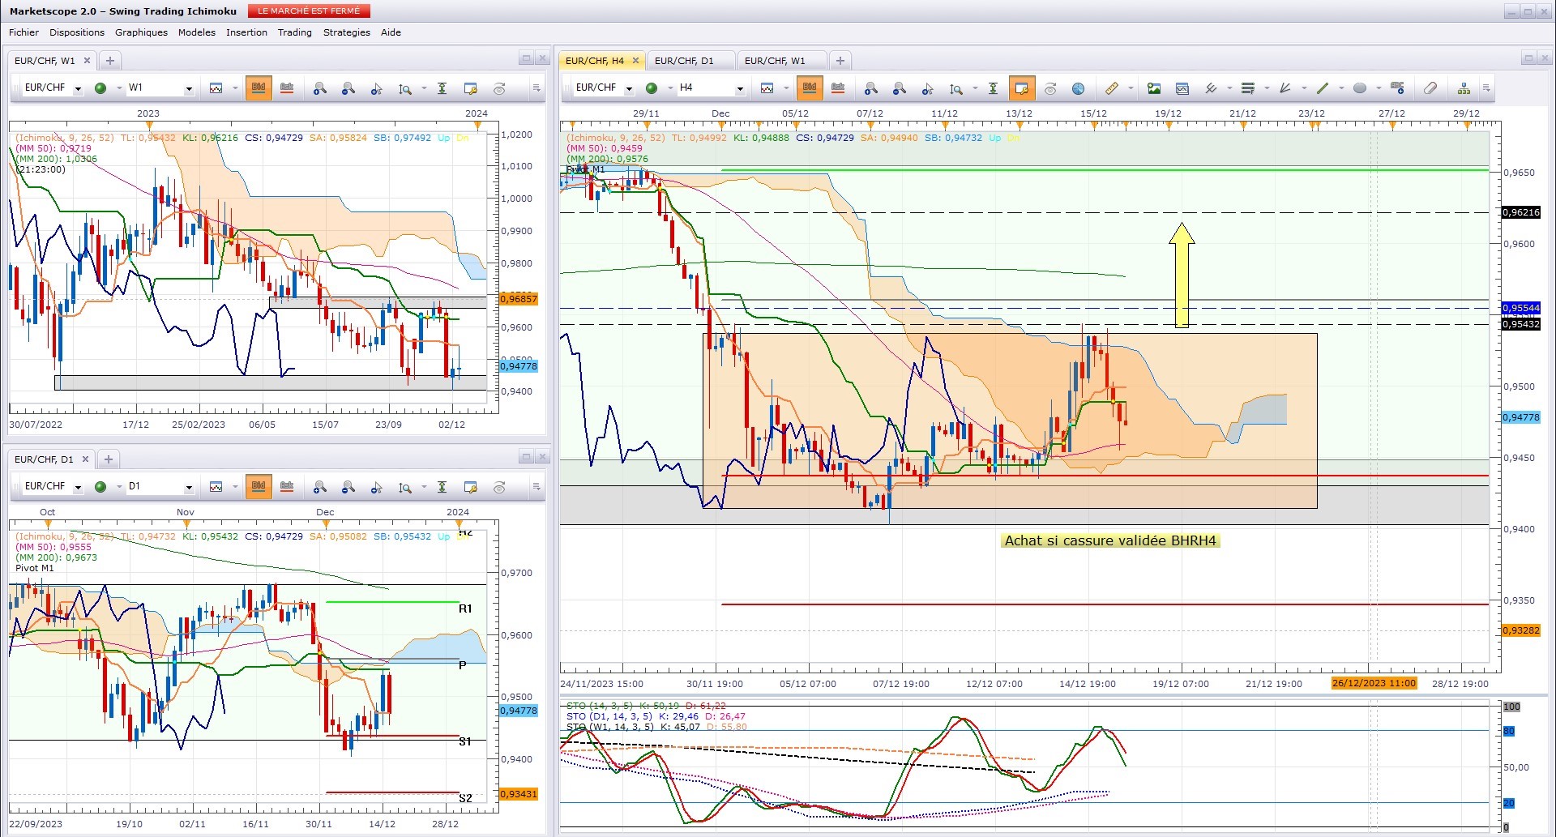Click the hierarchy structure icon in H4 toolbar
The height and width of the screenshot is (837, 1556).
tap(1464, 88)
